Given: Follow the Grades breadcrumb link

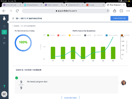Looking at the screenshot, I should 16,26.
